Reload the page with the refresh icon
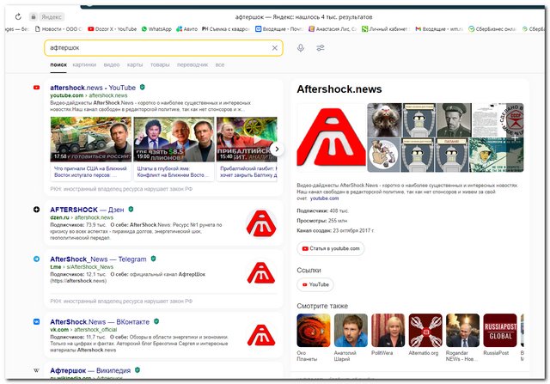 (18, 16)
